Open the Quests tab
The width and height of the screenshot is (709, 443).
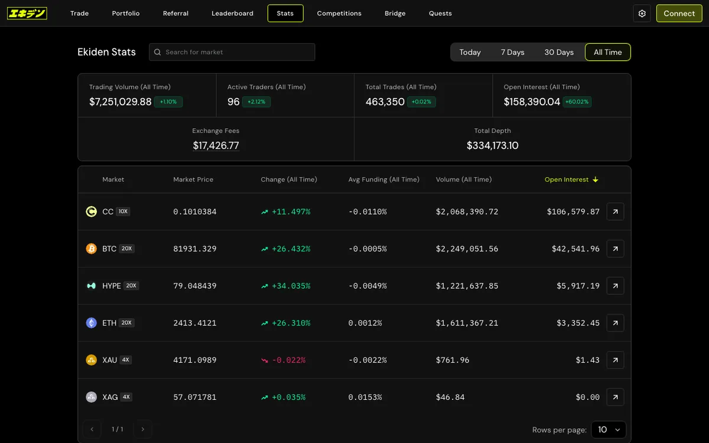pos(440,13)
